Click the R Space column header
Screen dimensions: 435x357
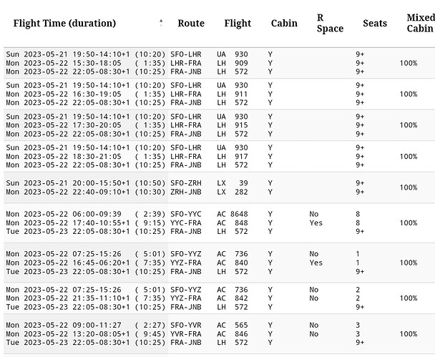pos(330,23)
